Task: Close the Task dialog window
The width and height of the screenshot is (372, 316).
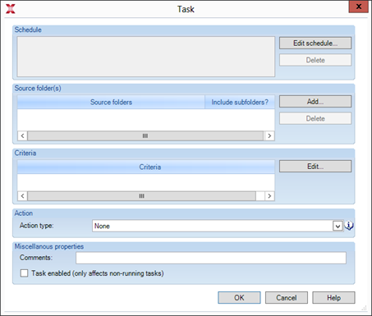Action: 359,7
